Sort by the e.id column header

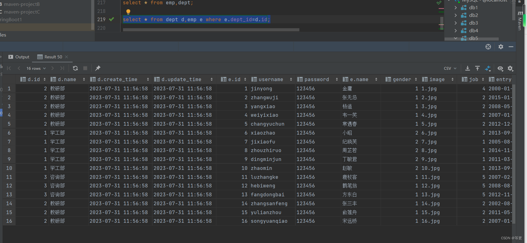pyautogui.click(x=233, y=79)
